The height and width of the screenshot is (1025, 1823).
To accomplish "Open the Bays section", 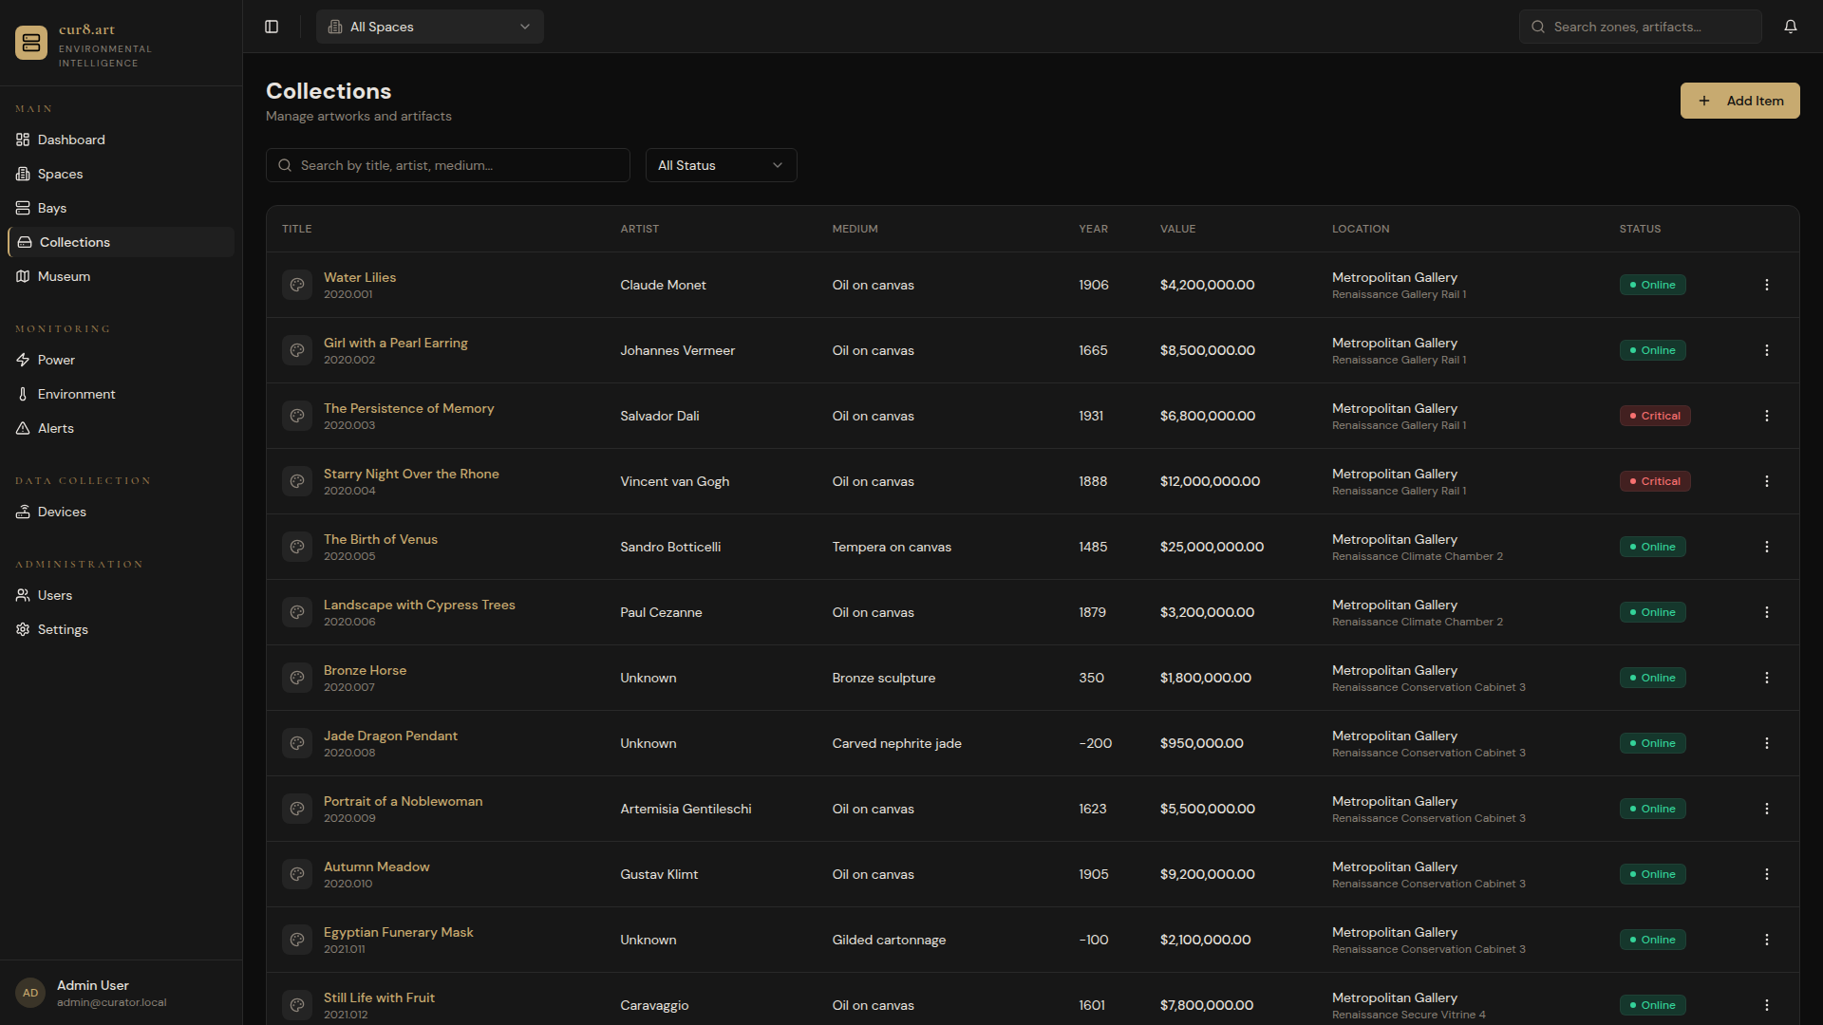I will point(52,208).
